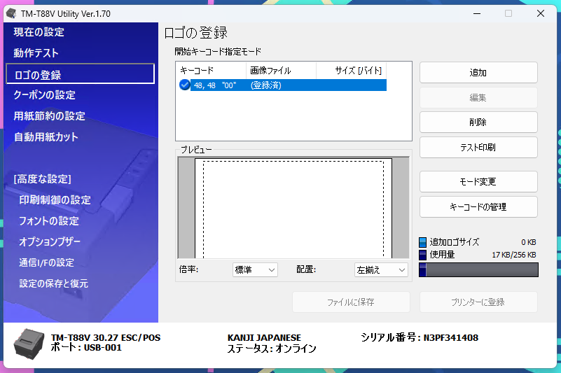Viewport: 561px width, 373px height.
Task: Open クーポンの設定 page
Action: [44, 95]
